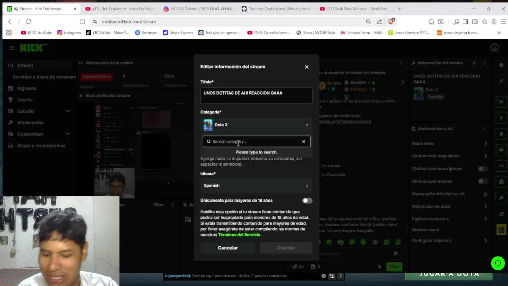Expand Palabras baneadas options
The image size is (508, 286).
[485, 219]
